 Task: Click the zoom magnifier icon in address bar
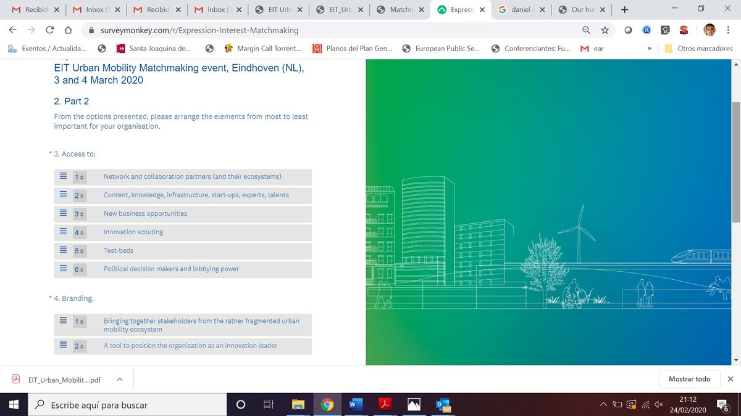click(586, 30)
